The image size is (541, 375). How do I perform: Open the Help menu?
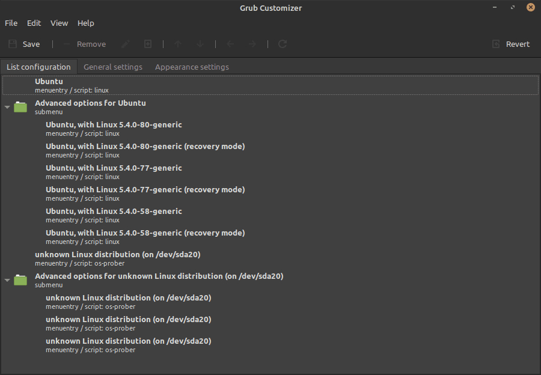coord(85,23)
